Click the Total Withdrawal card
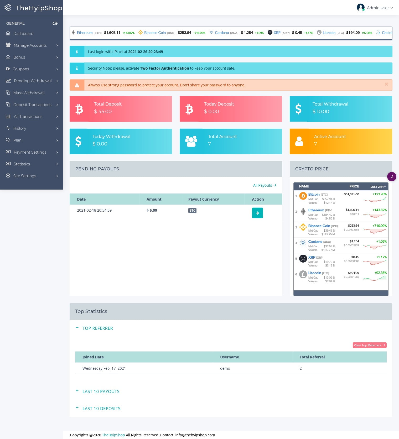399x439 pixels. 341,109
